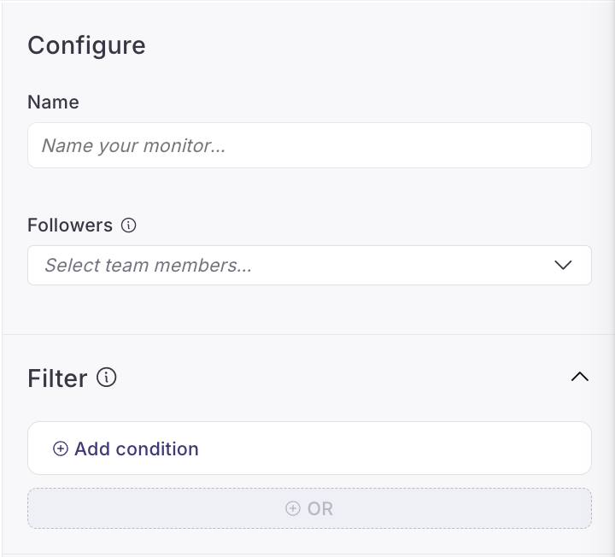
Task: Click the Name your monitor placeholder
Action: (133, 145)
